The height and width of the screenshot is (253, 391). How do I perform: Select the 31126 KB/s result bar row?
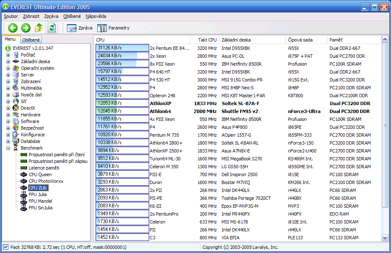(x=122, y=48)
